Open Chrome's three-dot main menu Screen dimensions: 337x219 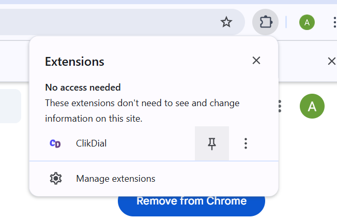coord(334,22)
